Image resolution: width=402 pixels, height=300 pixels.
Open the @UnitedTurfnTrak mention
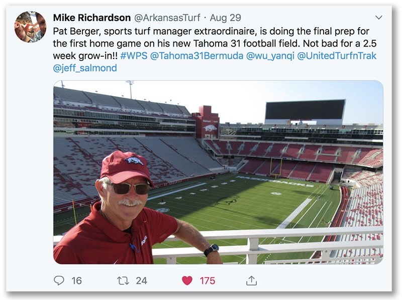coord(338,55)
